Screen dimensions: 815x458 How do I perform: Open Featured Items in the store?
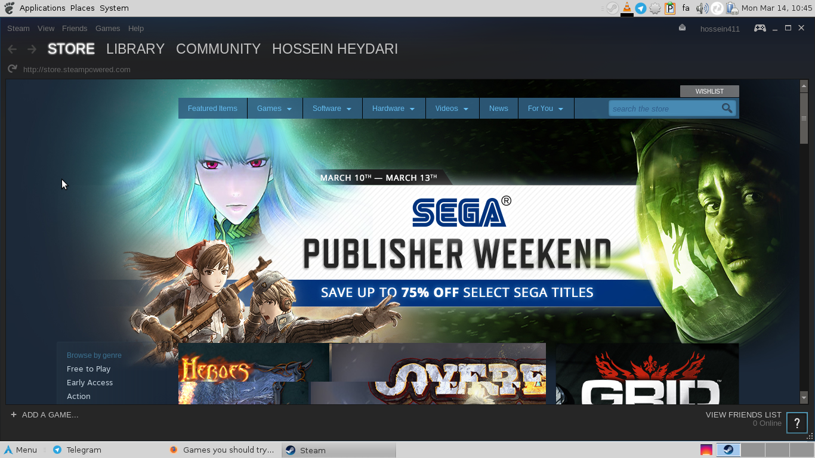pos(212,108)
